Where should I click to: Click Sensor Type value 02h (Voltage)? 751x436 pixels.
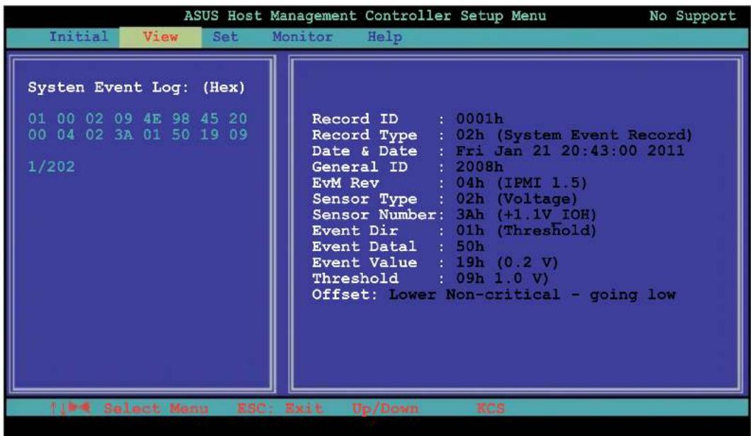pyautogui.click(x=516, y=199)
